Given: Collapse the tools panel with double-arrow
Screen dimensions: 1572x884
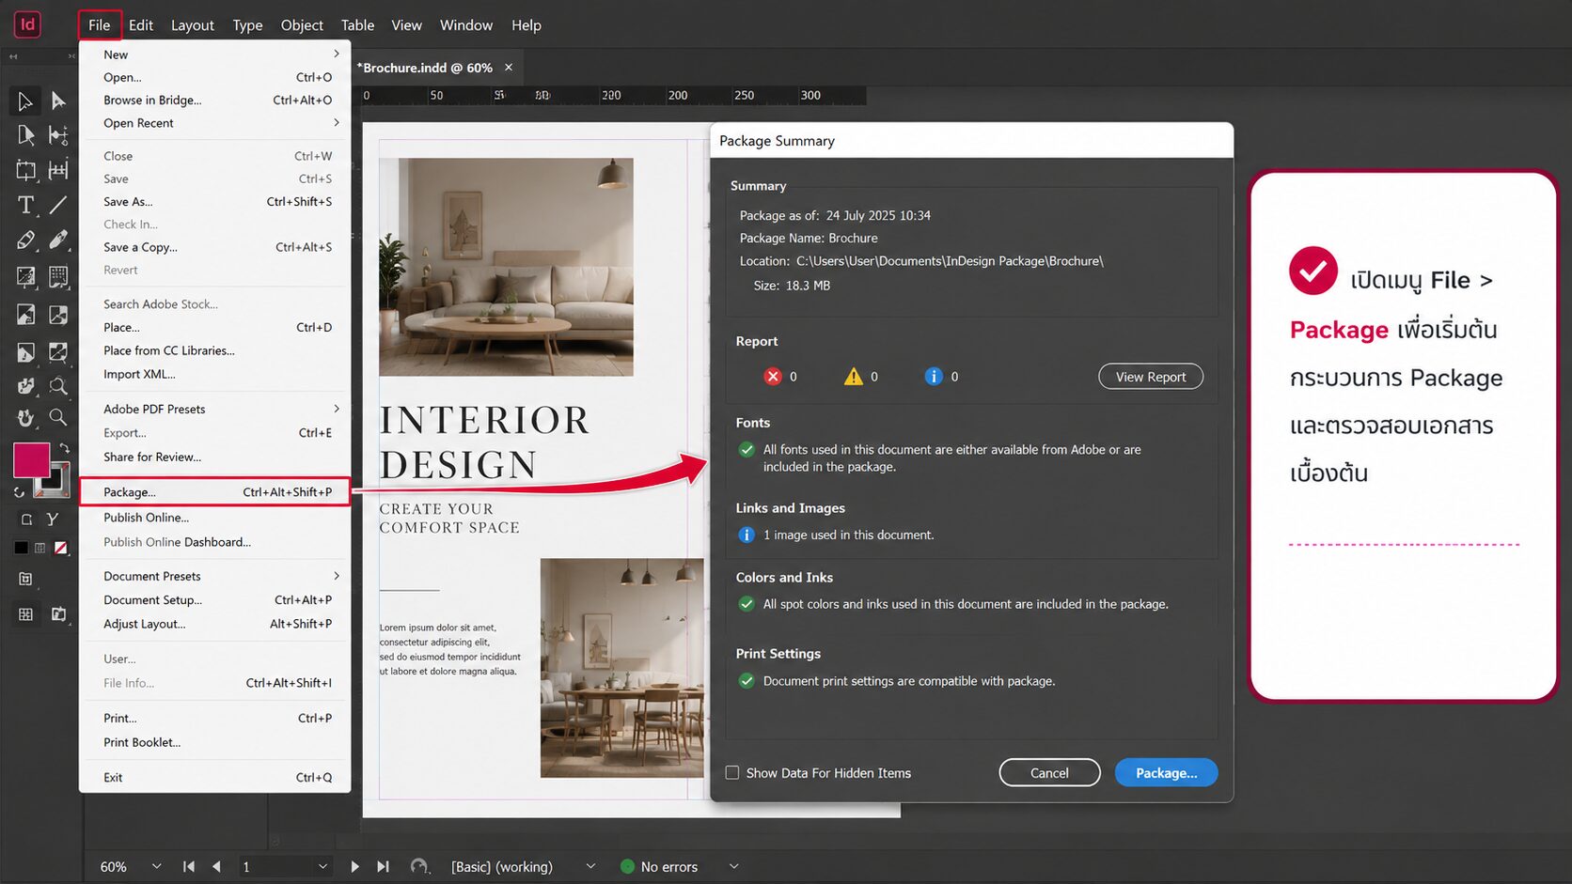Looking at the screenshot, I should 13,56.
